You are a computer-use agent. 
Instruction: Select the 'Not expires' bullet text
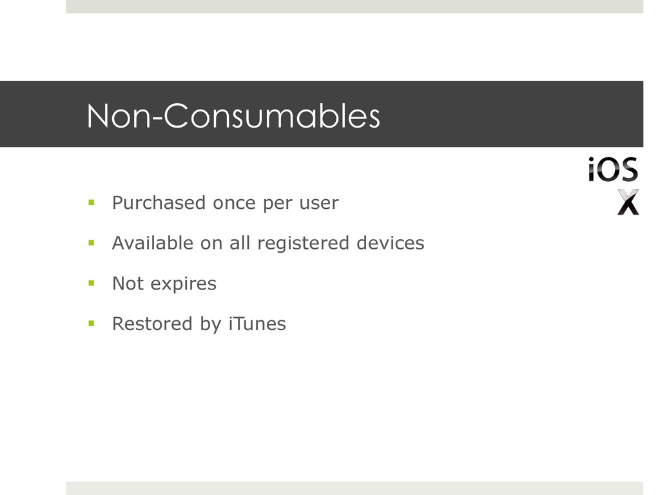(x=164, y=284)
